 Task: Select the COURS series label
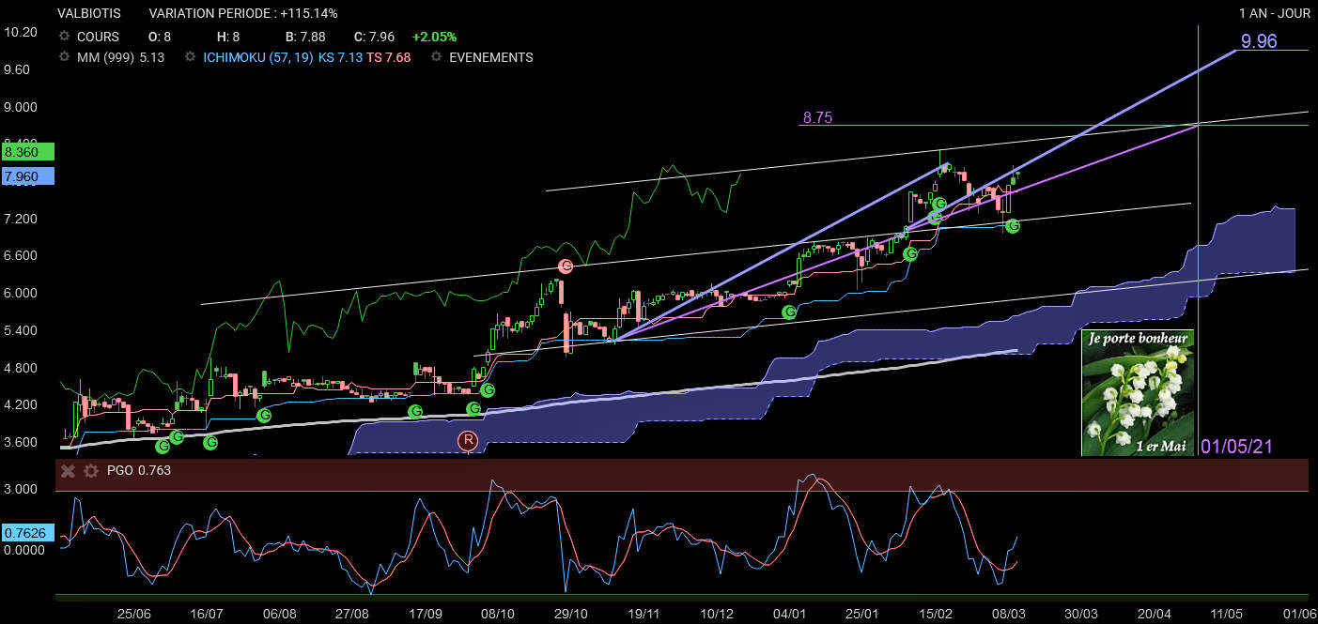98,37
